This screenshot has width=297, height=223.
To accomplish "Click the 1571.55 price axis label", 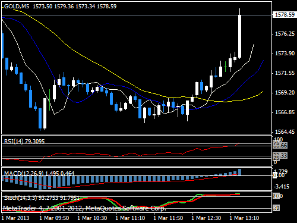I will click(x=285, y=73).
